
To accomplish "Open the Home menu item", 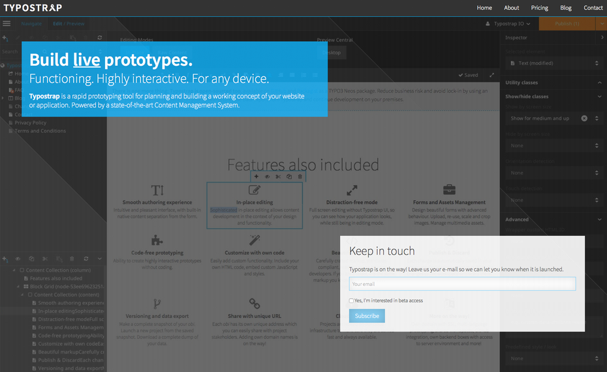I will pyautogui.click(x=484, y=8).
